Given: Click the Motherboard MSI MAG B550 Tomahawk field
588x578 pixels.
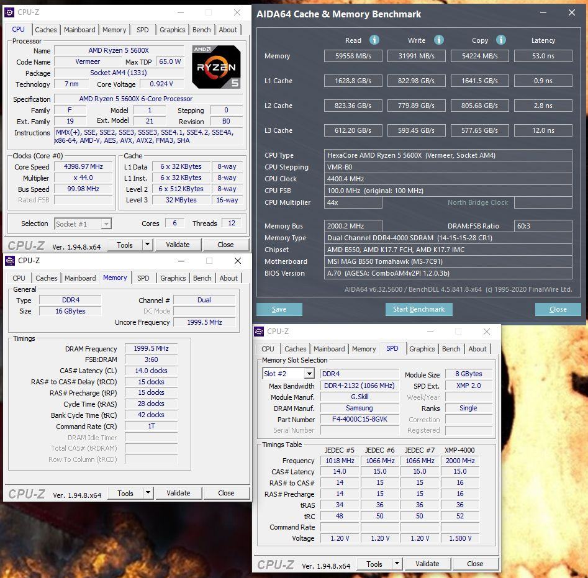Looking at the screenshot, I should [448, 261].
